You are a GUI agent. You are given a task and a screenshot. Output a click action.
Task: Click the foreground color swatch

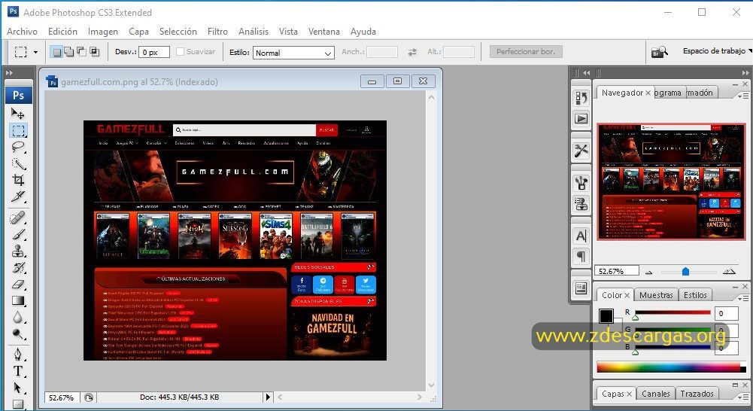(606, 316)
